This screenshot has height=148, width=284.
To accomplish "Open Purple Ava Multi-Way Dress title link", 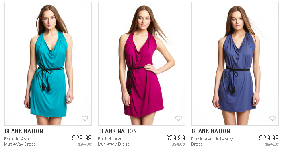I will (212, 142).
